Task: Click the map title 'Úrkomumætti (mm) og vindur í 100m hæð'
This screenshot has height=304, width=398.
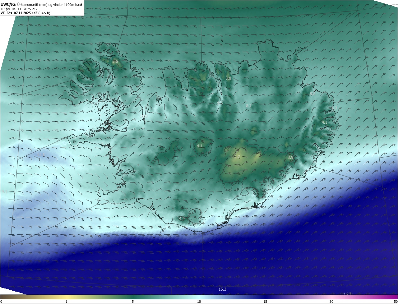Action: (x=49, y=4)
